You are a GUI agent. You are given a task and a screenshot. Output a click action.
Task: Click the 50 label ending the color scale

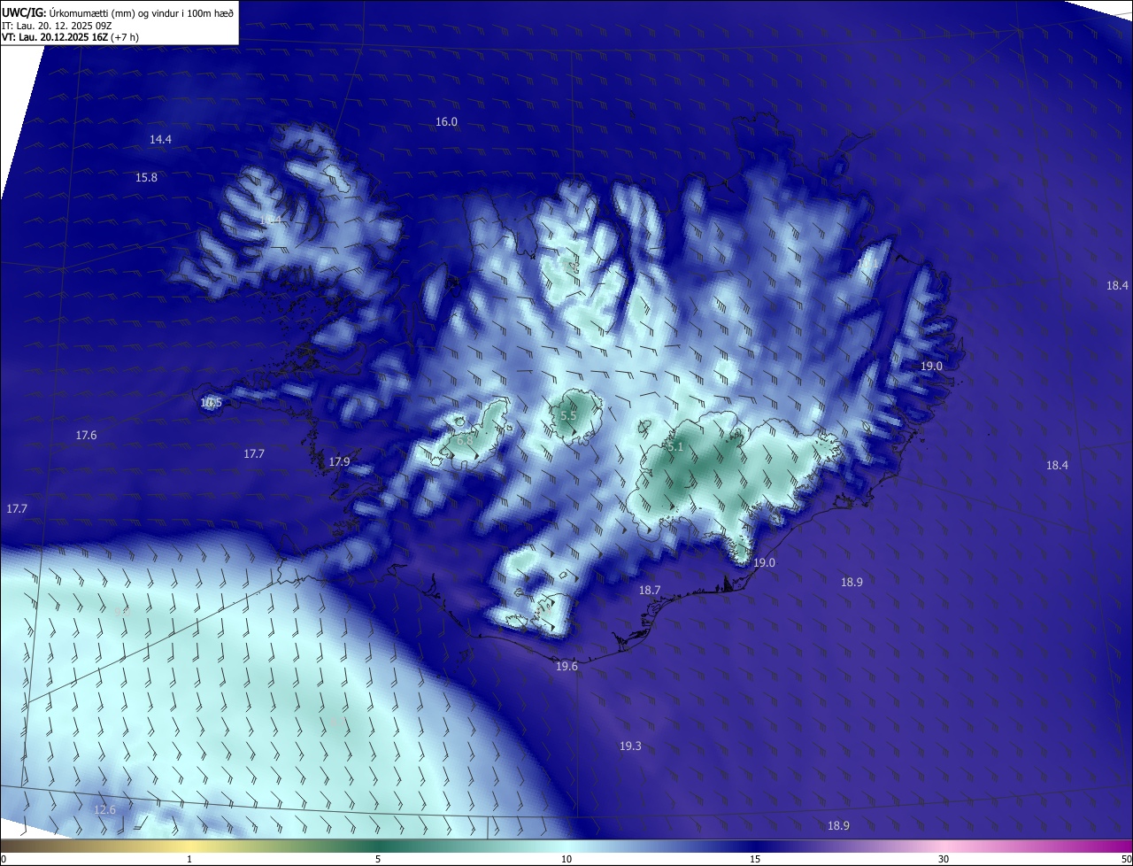[1125, 859]
